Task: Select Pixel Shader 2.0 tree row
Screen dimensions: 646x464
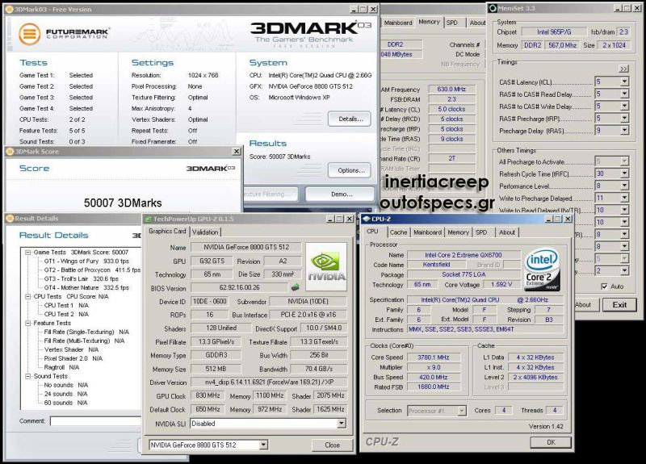Action: pos(73,358)
